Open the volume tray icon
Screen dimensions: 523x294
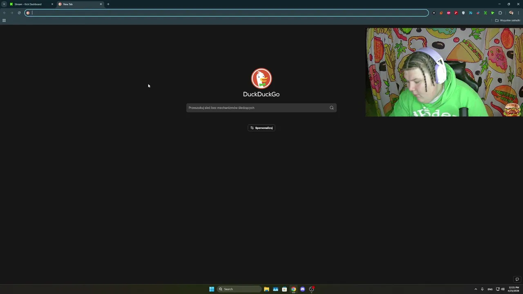(x=503, y=289)
